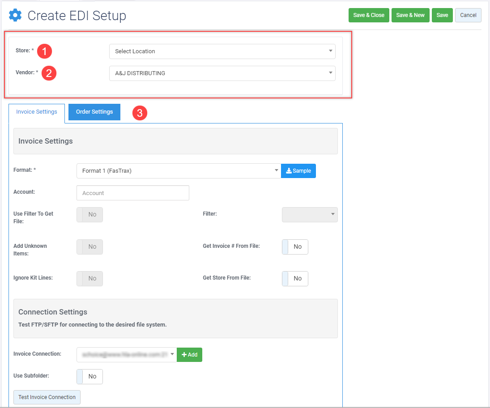Screen dimensions: 490x408
Task: Click the red number 2 marker
Action: [x=49, y=73]
